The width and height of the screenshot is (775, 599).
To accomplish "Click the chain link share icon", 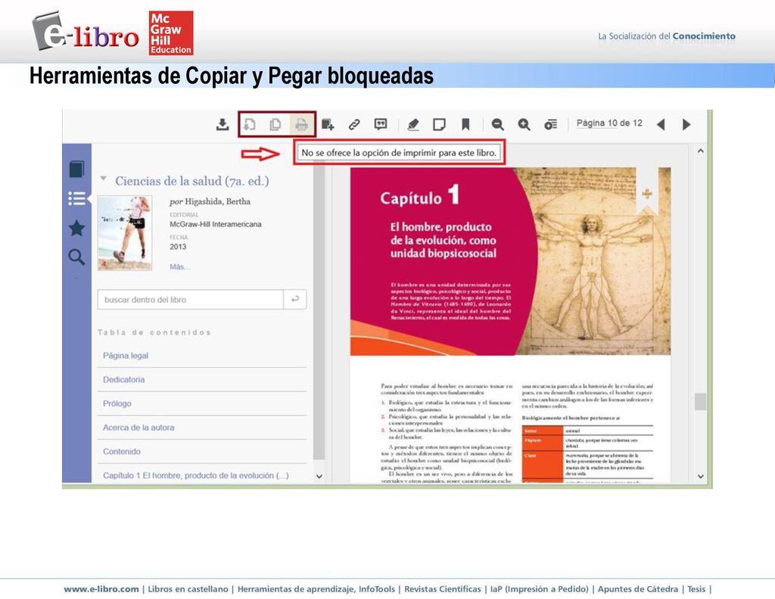I will point(354,124).
